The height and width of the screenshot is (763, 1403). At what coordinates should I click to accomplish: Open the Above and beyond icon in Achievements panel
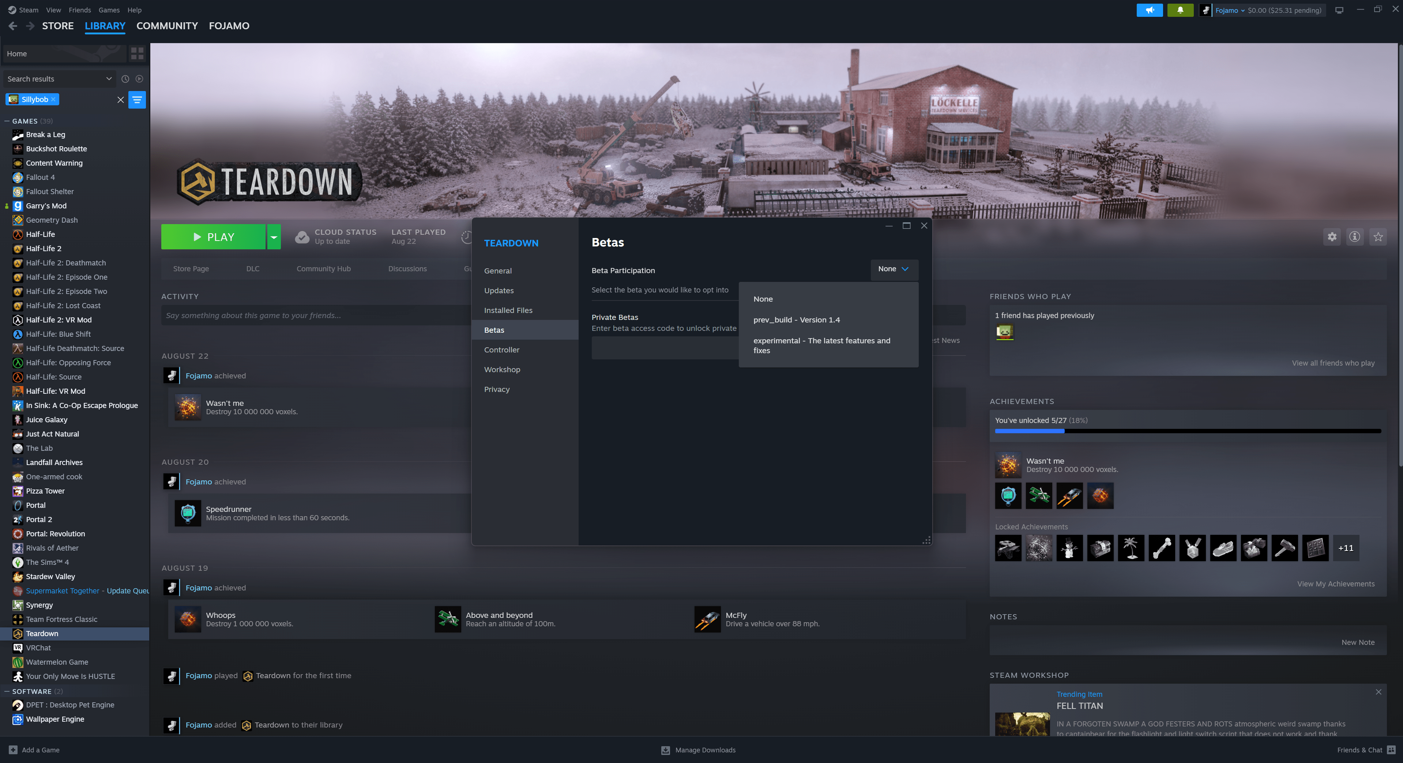pyautogui.click(x=1039, y=496)
